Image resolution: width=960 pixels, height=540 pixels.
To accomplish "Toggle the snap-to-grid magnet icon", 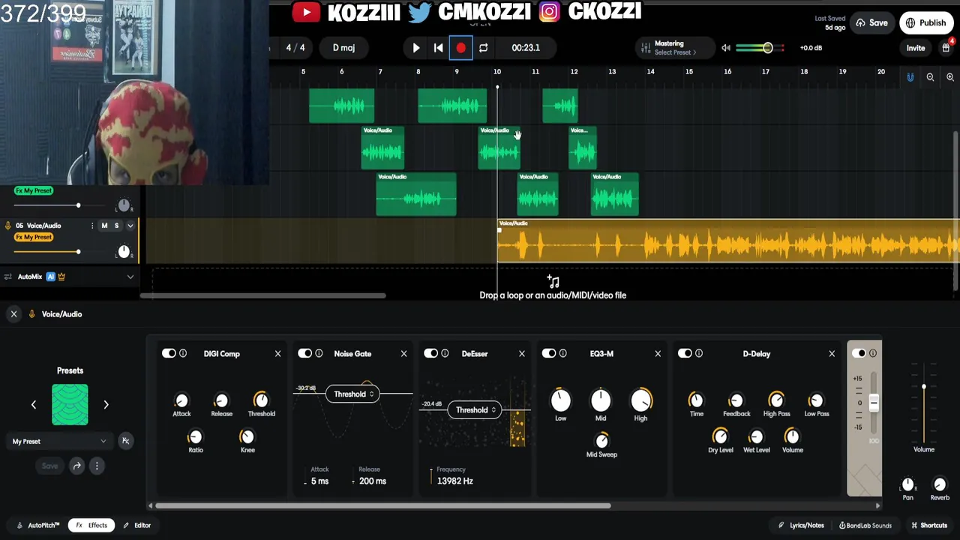I will tap(910, 77).
